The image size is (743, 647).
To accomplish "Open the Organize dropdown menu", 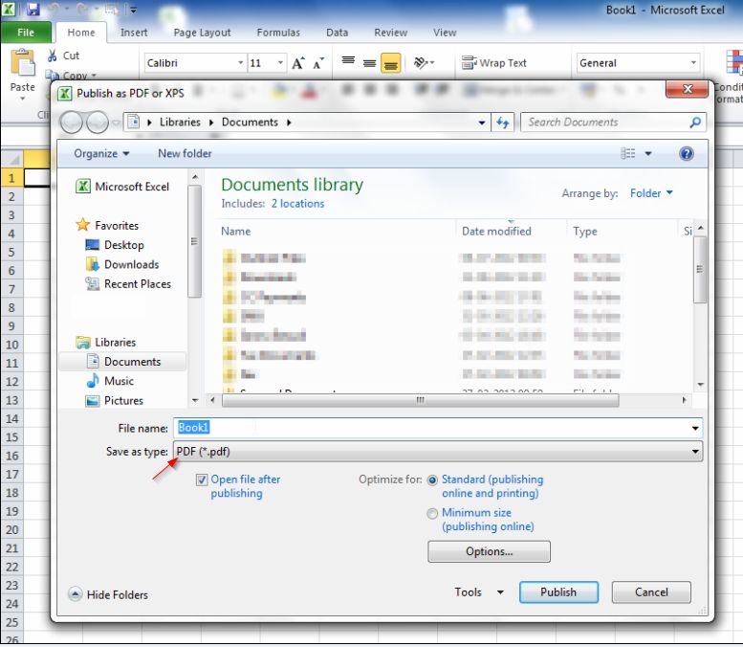I will point(101,154).
